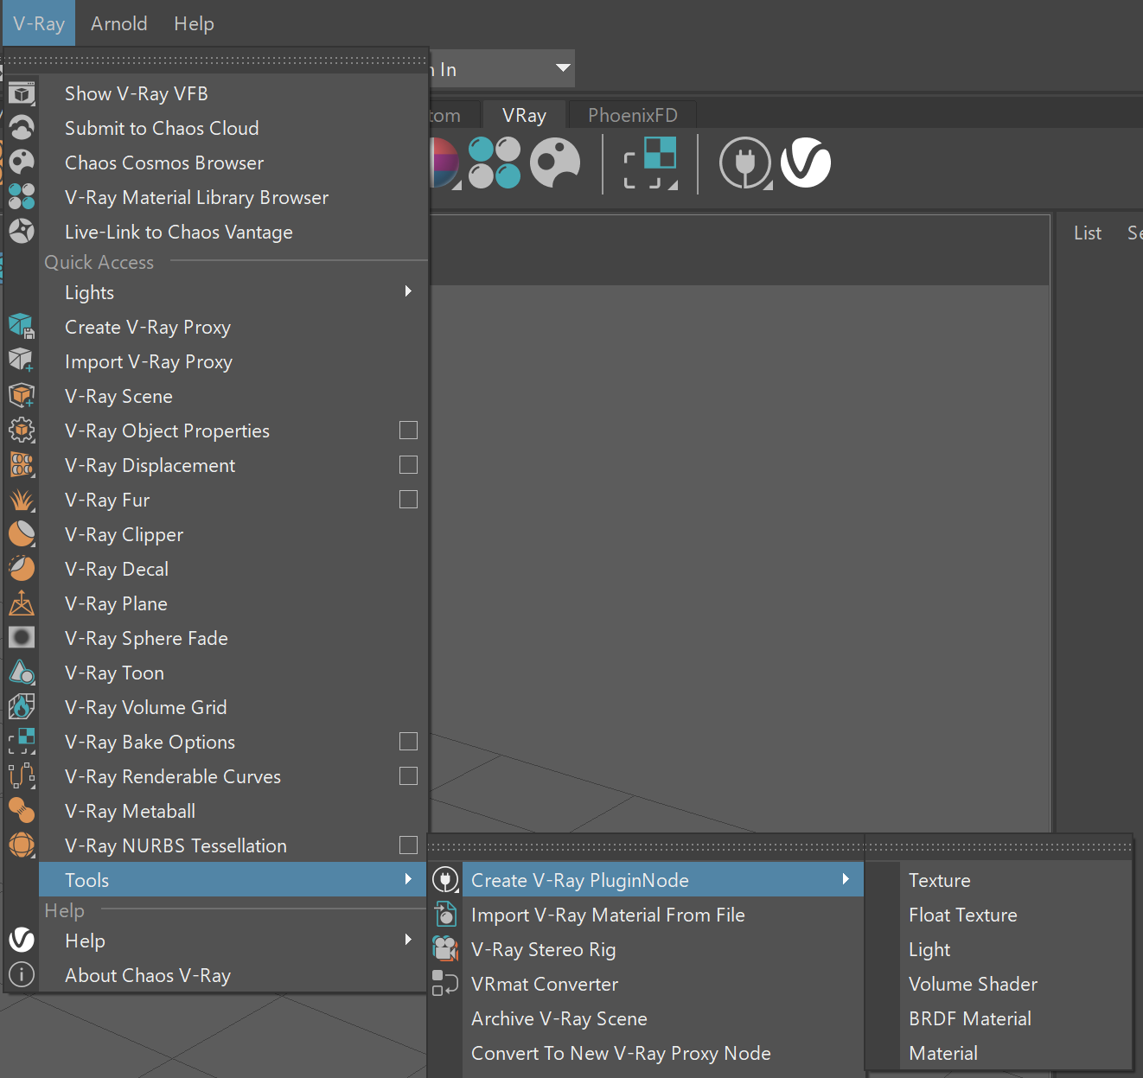Click shelf plugin node plug icon
This screenshot has height=1078, width=1143.
pos(745,163)
